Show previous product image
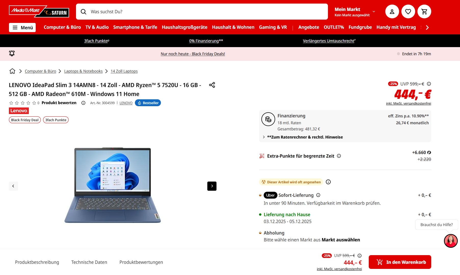The image size is (460, 275). 13,186
